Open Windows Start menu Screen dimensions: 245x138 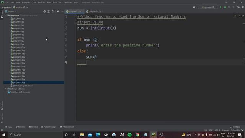(4, 135)
